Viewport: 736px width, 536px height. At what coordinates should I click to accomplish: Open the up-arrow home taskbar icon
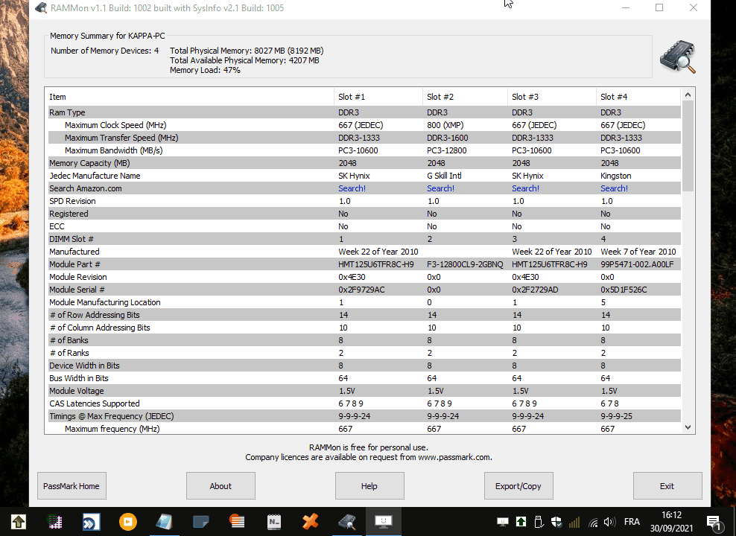pyautogui.click(x=19, y=521)
